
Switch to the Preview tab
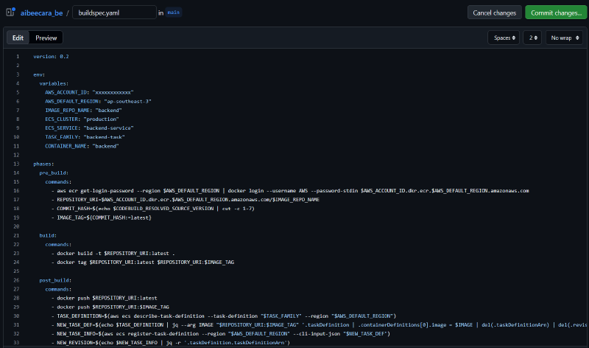pyautogui.click(x=46, y=38)
